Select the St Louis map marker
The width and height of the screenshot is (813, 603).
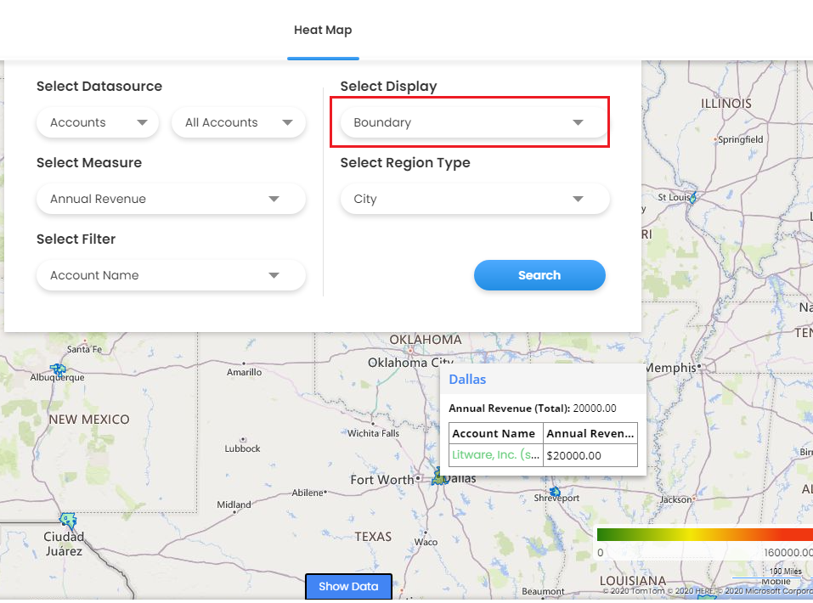(x=693, y=197)
